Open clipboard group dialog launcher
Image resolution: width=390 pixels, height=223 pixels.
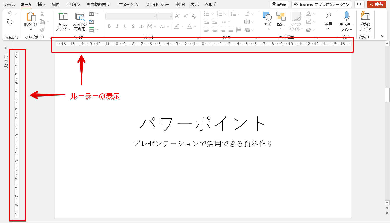click(51, 37)
